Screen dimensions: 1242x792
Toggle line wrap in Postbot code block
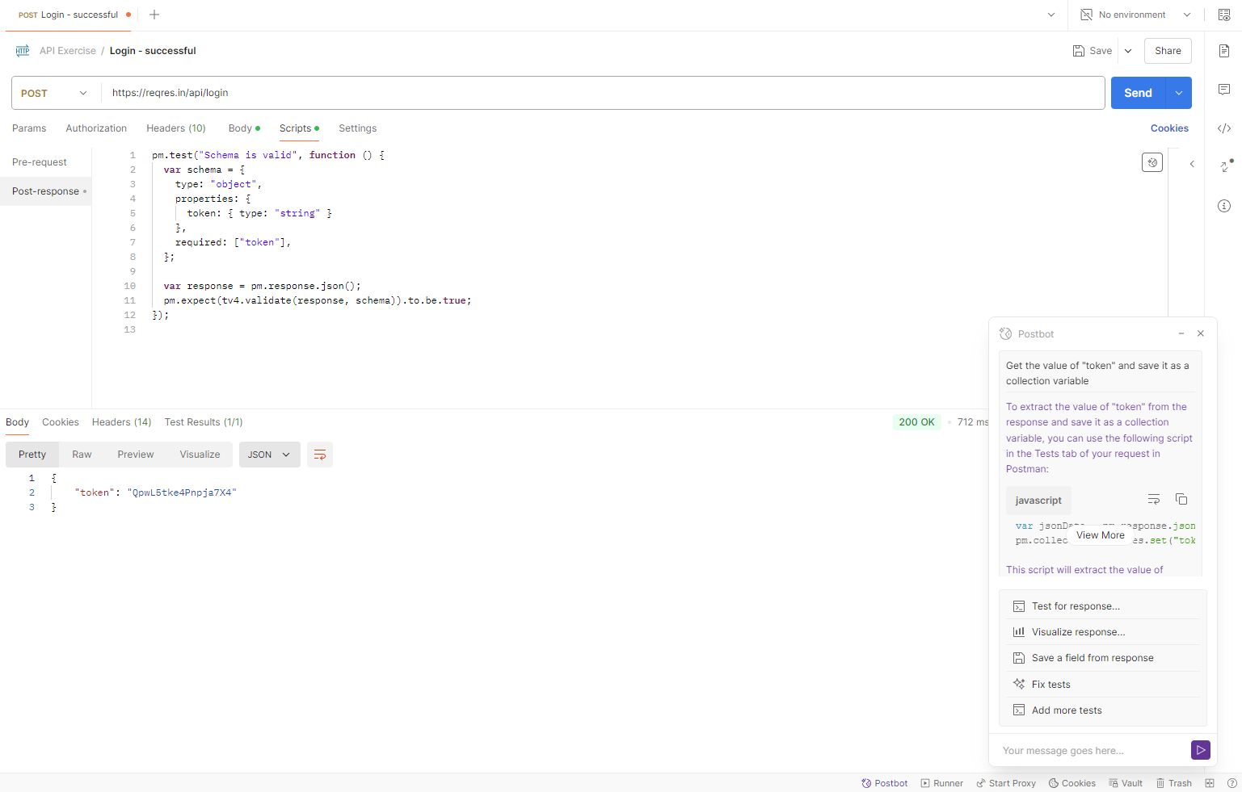(1154, 500)
